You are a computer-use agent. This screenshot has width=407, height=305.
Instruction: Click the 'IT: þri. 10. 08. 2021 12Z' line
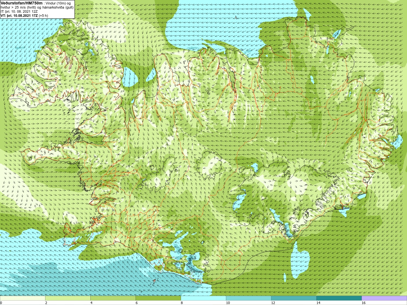(x=19, y=11)
